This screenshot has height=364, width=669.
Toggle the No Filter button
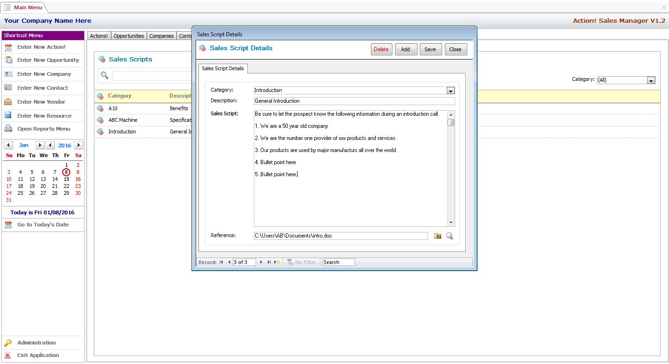tap(301, 262)
